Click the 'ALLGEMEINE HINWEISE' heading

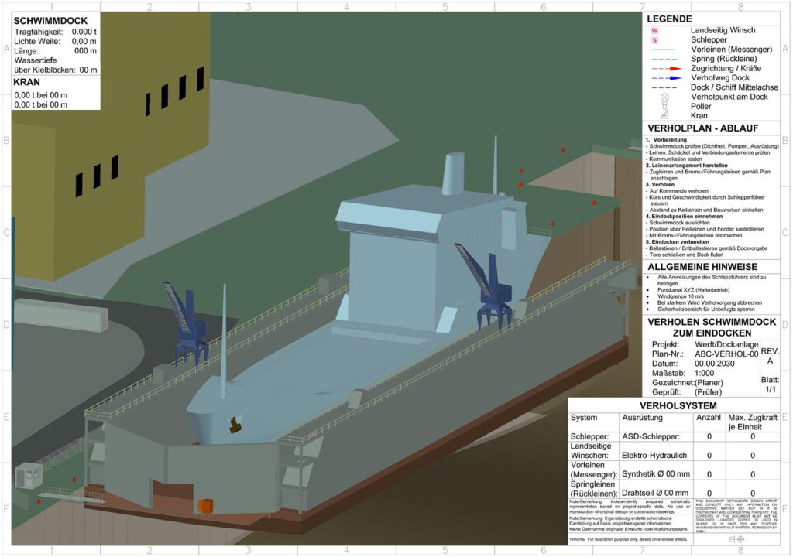[702, 267]
